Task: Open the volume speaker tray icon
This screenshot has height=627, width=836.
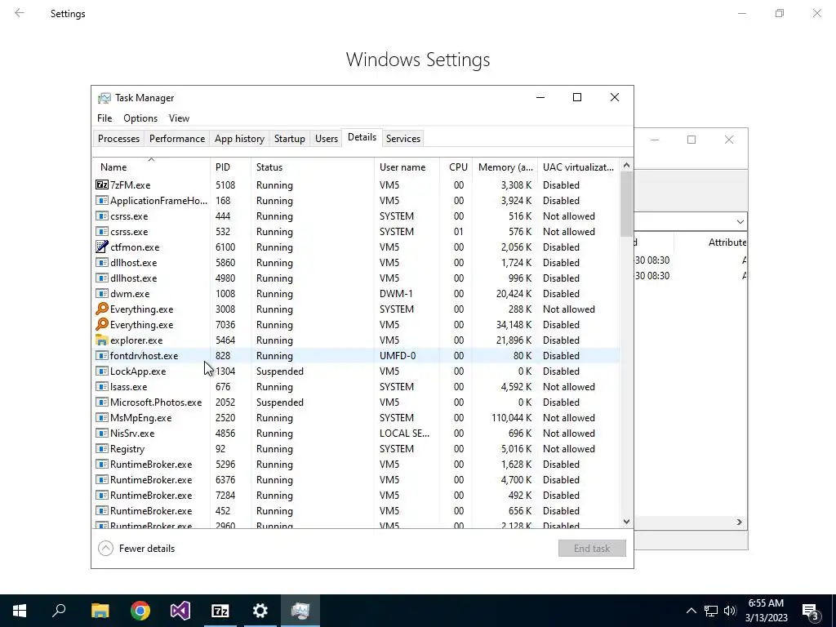Action: 730,611
